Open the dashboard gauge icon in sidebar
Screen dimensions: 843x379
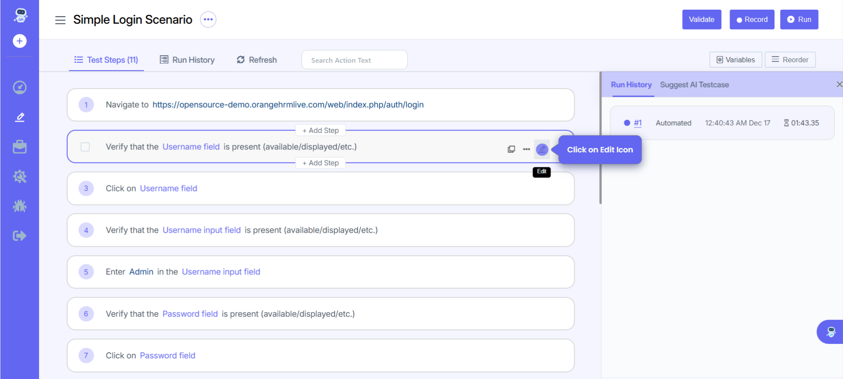[19, 87]
